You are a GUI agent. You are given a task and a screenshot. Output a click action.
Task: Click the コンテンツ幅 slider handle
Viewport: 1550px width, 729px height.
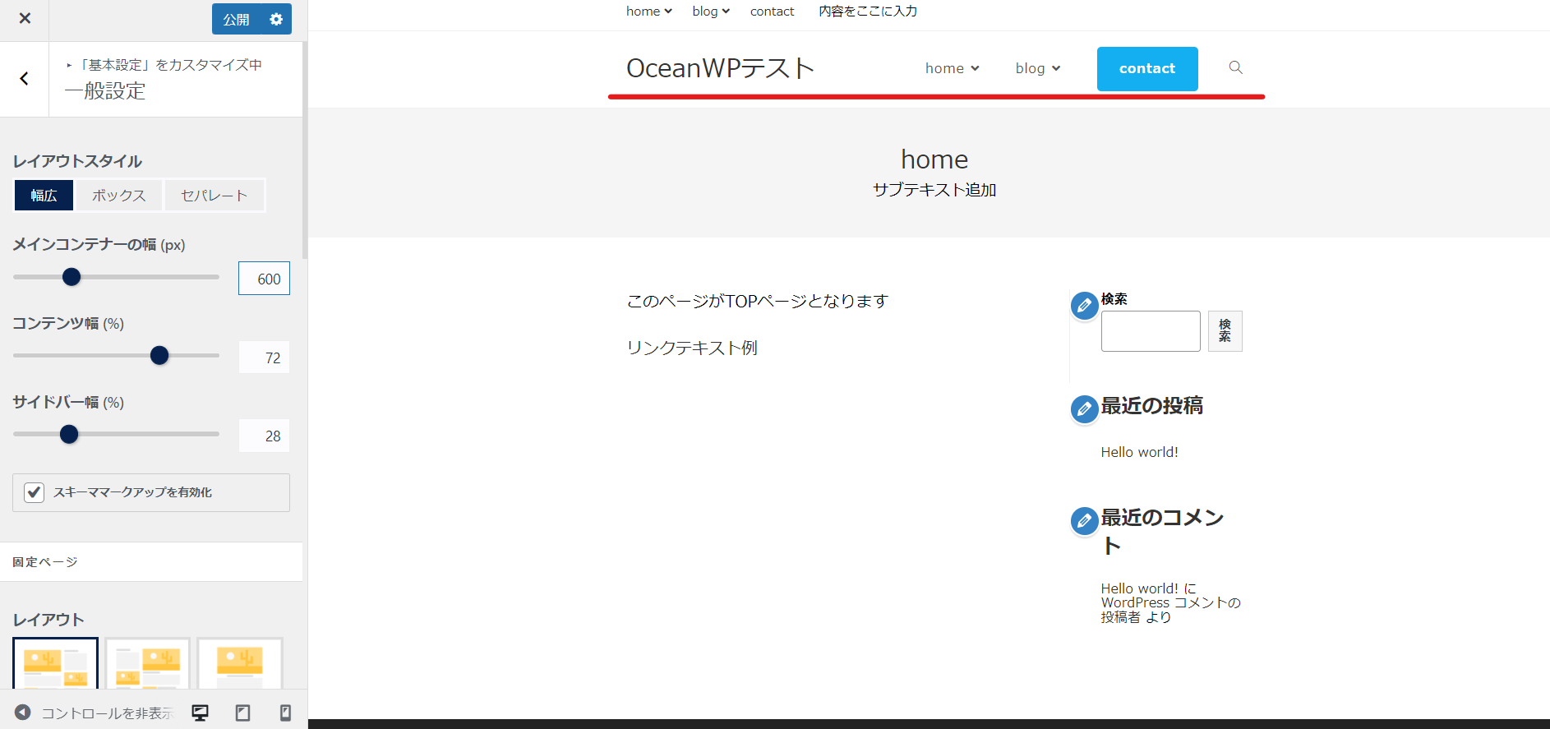159,355
